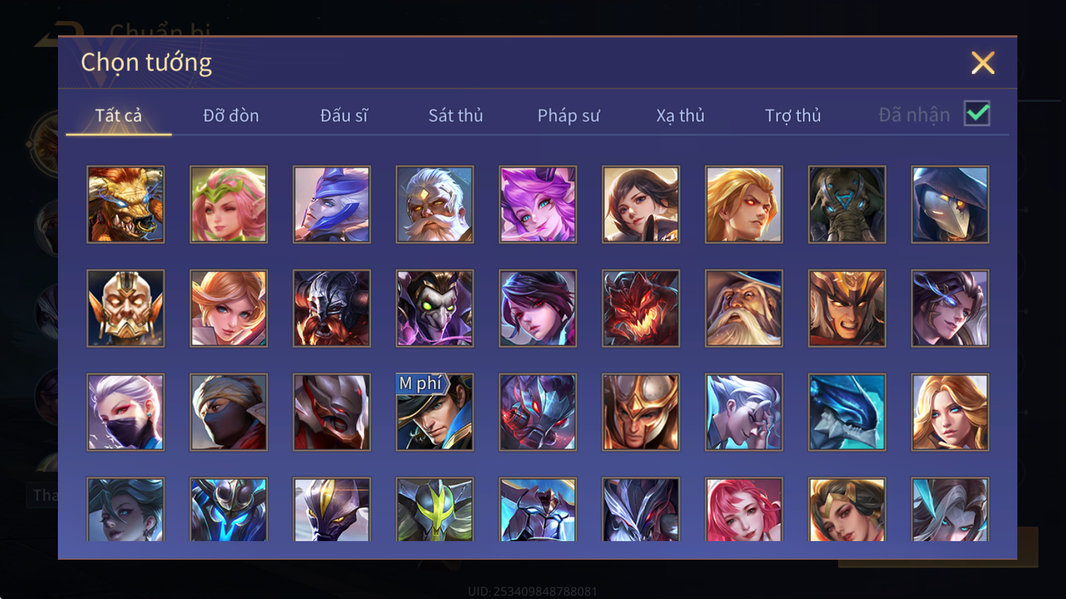Screen dimensions: 1066x599
Task: Pick the pink-haired girl with green crown
Action: (229, 204)
